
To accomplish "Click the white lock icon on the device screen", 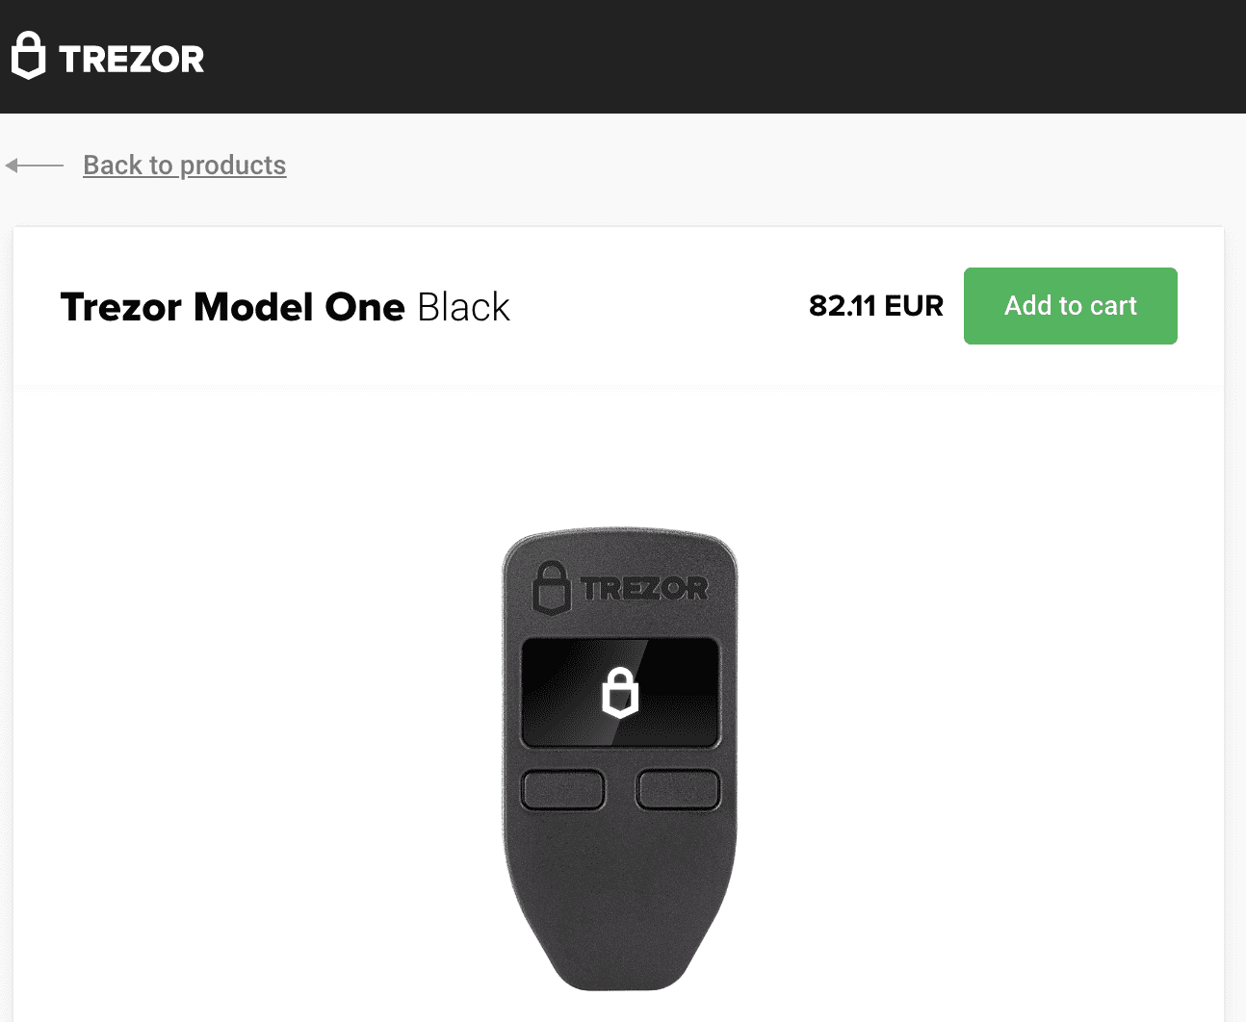I will 620,691.
